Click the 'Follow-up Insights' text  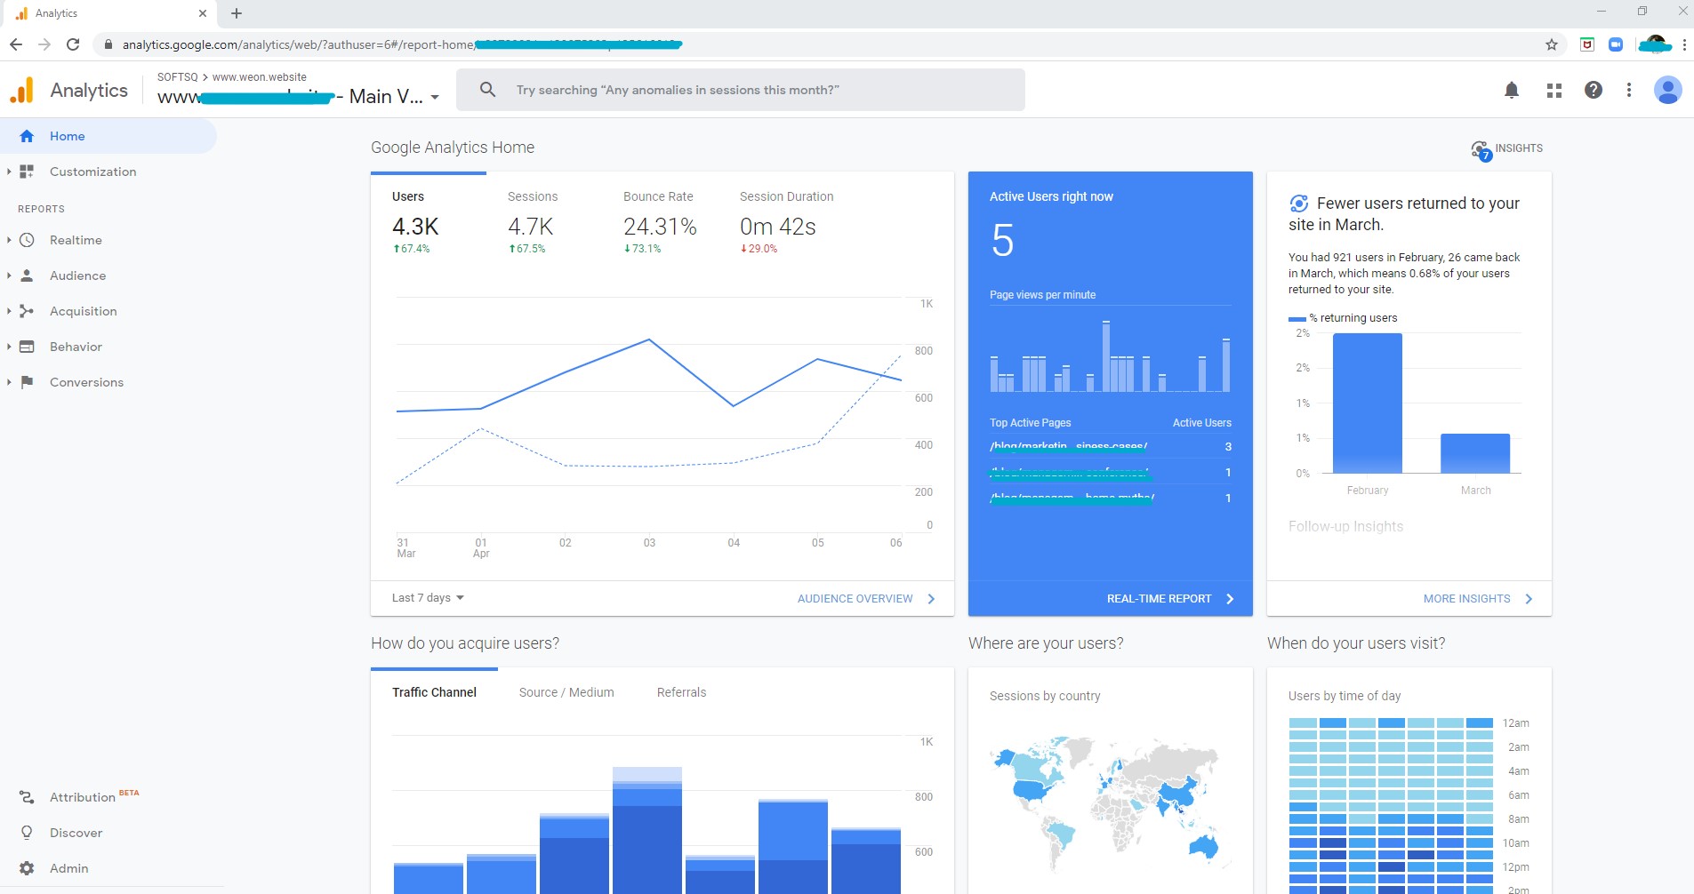[x=1345, y=526]
